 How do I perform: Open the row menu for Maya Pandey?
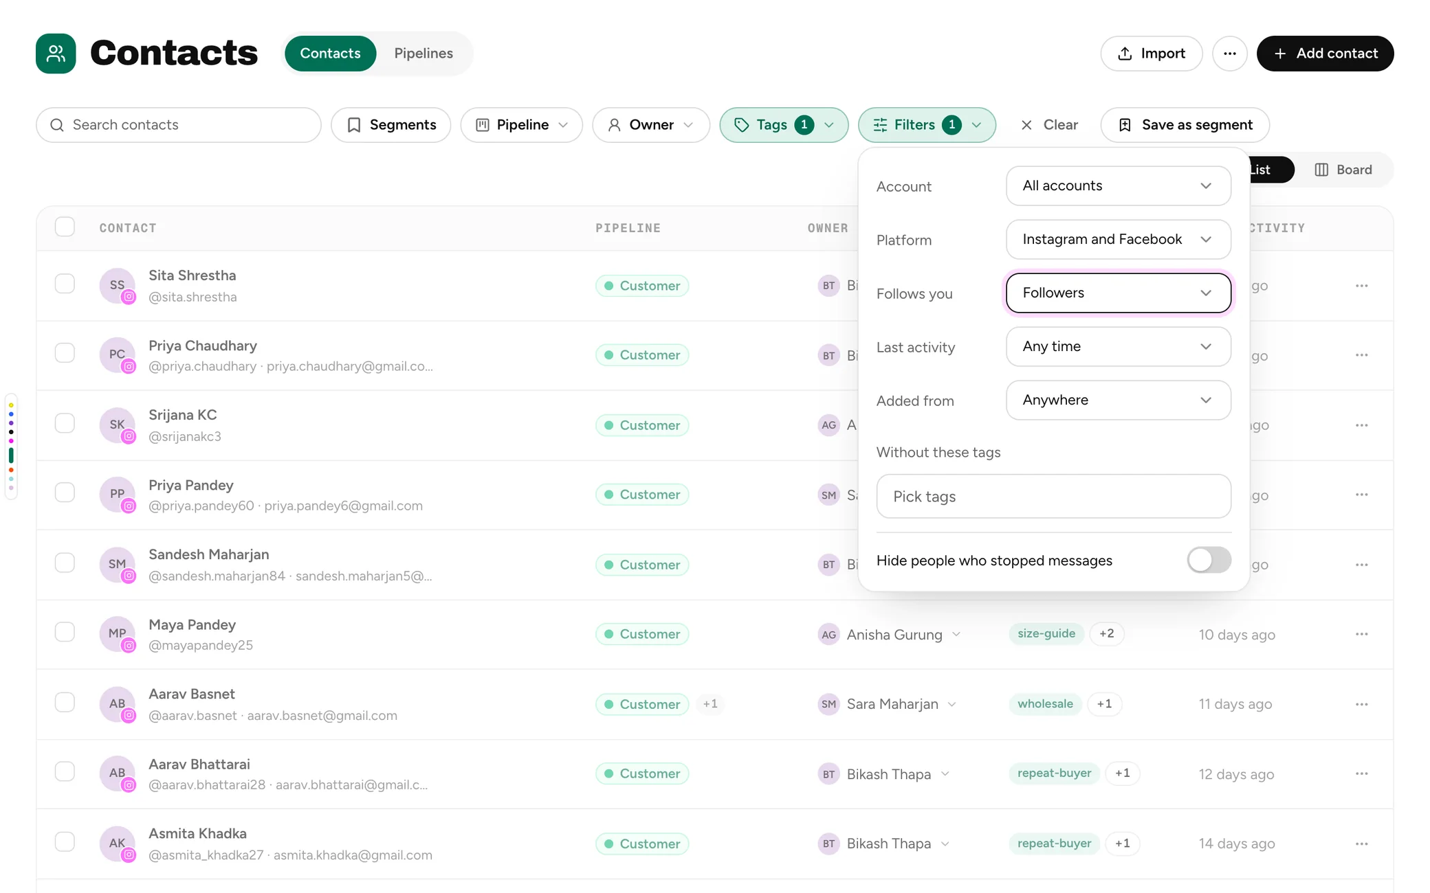pos(1361,634)
